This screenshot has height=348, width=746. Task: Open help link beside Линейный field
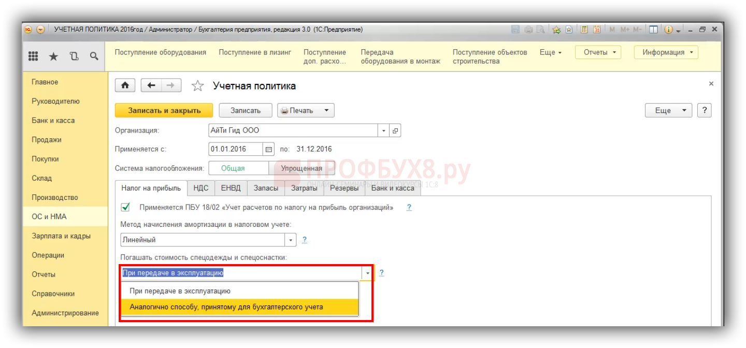pyautogui.click(x=305, y=240)
